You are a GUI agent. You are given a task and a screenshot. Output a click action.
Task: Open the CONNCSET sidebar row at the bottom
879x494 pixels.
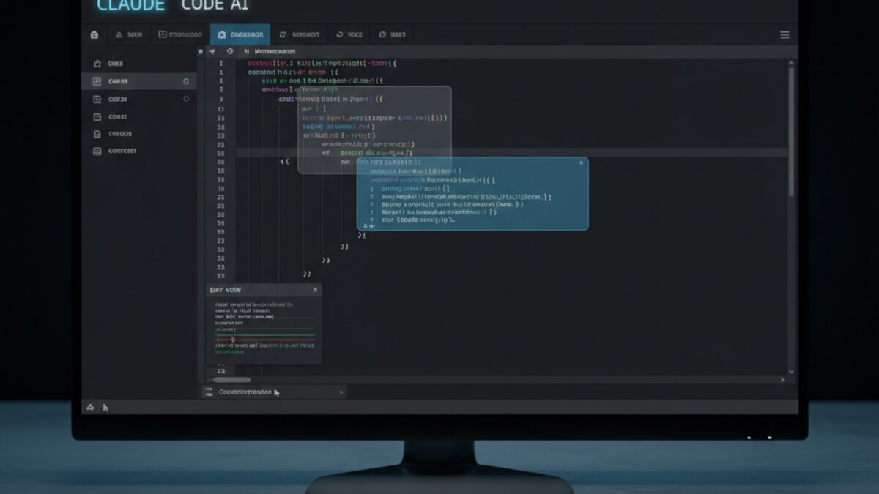pos(138,151)
